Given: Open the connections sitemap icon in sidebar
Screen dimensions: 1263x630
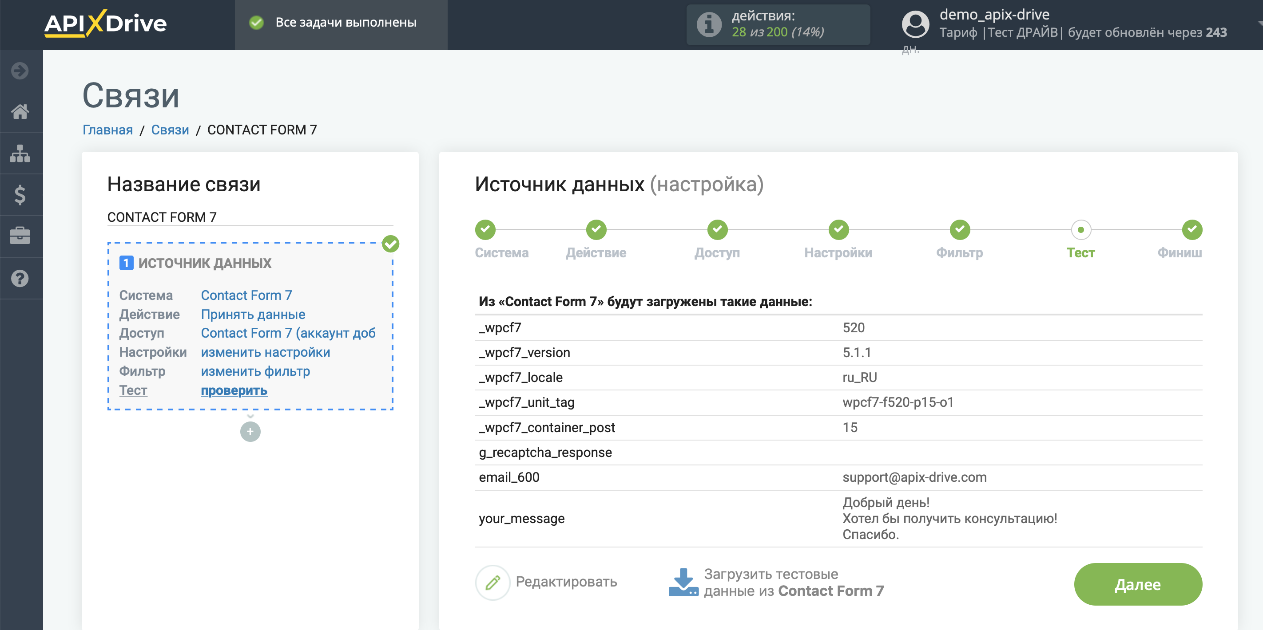Looking at the screenshot, I should click(20, 154).
